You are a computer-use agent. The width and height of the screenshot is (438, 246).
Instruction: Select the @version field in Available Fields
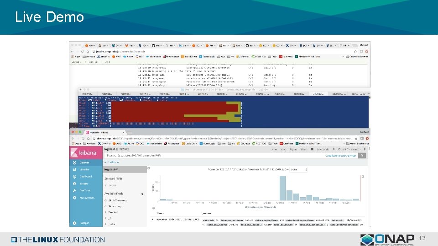click(x=113, y=213)
